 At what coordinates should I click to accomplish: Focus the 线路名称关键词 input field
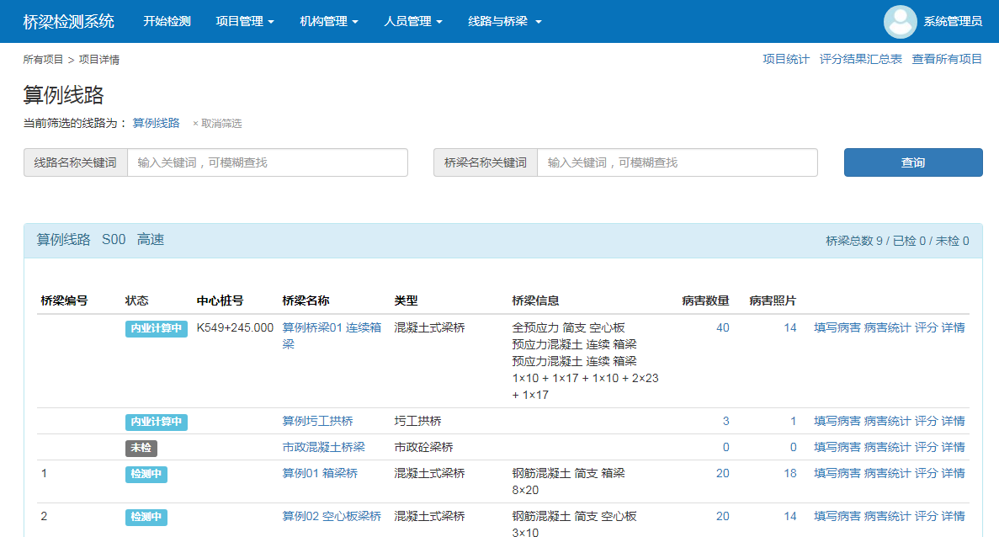267,162
